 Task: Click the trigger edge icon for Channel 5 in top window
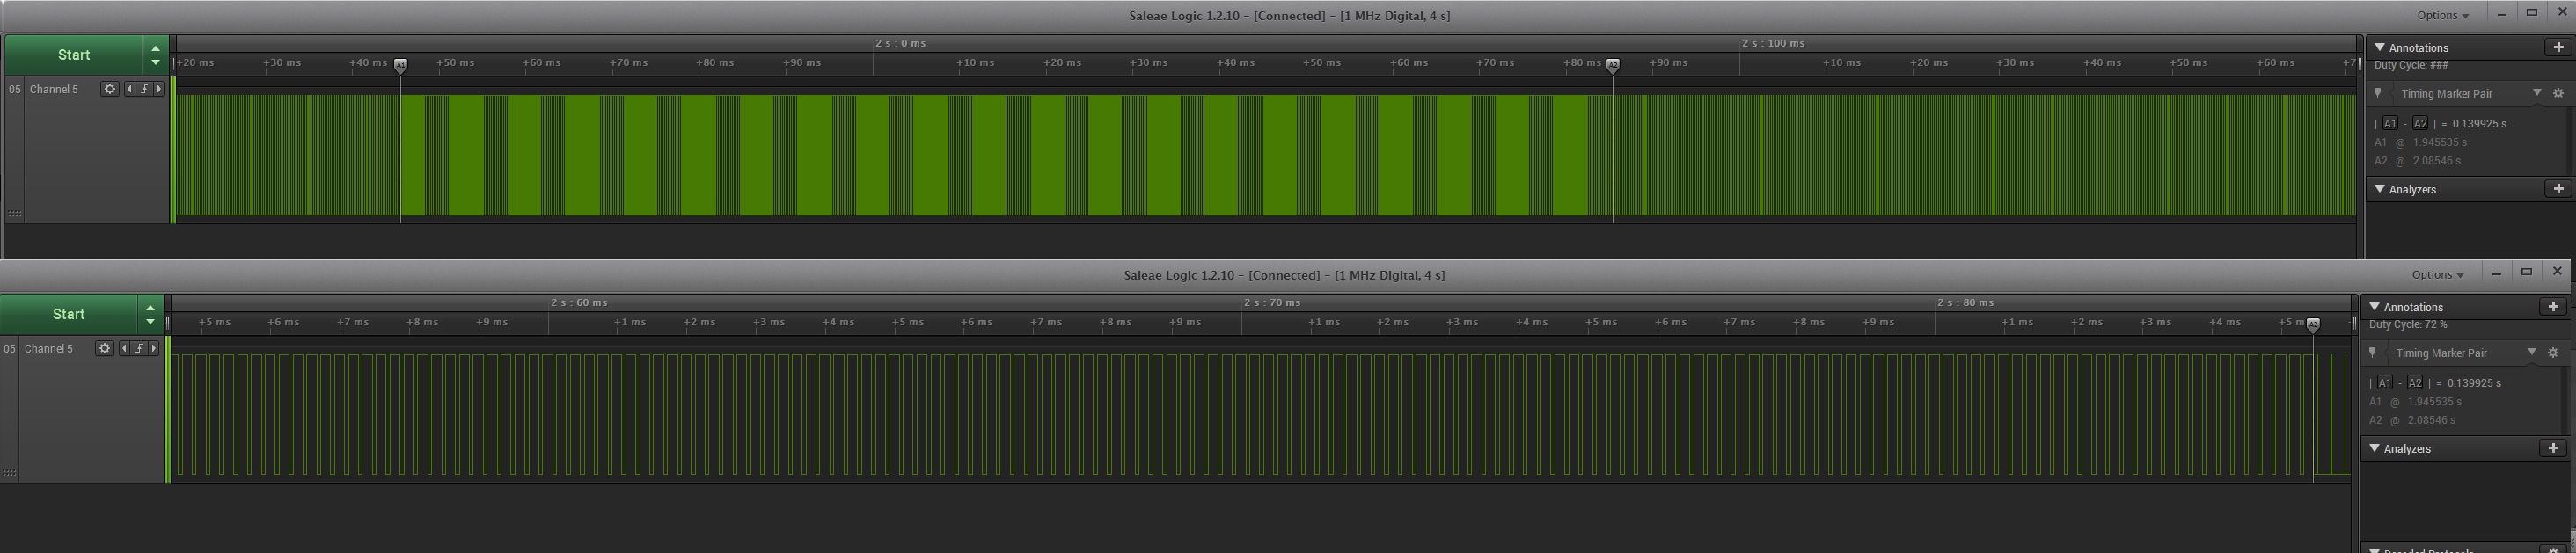click(x=144, y=89)
